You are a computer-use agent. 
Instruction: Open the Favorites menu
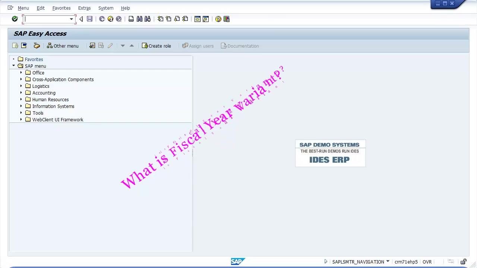tap(61, 8)
